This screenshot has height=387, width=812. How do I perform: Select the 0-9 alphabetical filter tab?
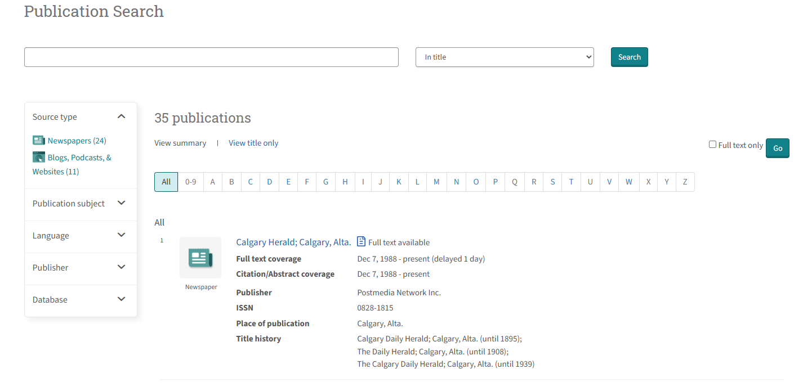coord(190,182)
